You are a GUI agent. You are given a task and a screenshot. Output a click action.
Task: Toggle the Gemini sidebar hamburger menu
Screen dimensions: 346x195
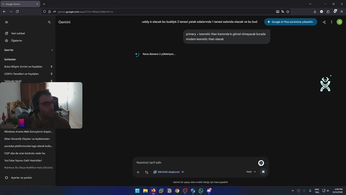[x=6, y=22]
